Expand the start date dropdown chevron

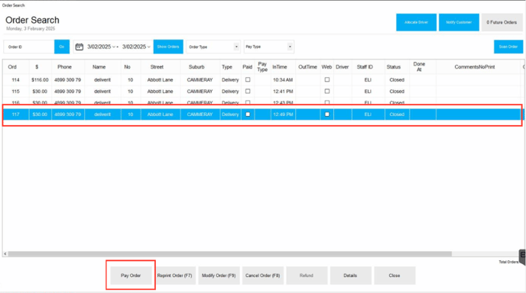pos(114,47)
